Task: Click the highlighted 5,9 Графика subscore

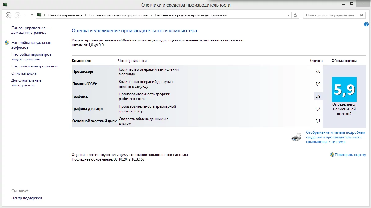Action: point(318,96)
